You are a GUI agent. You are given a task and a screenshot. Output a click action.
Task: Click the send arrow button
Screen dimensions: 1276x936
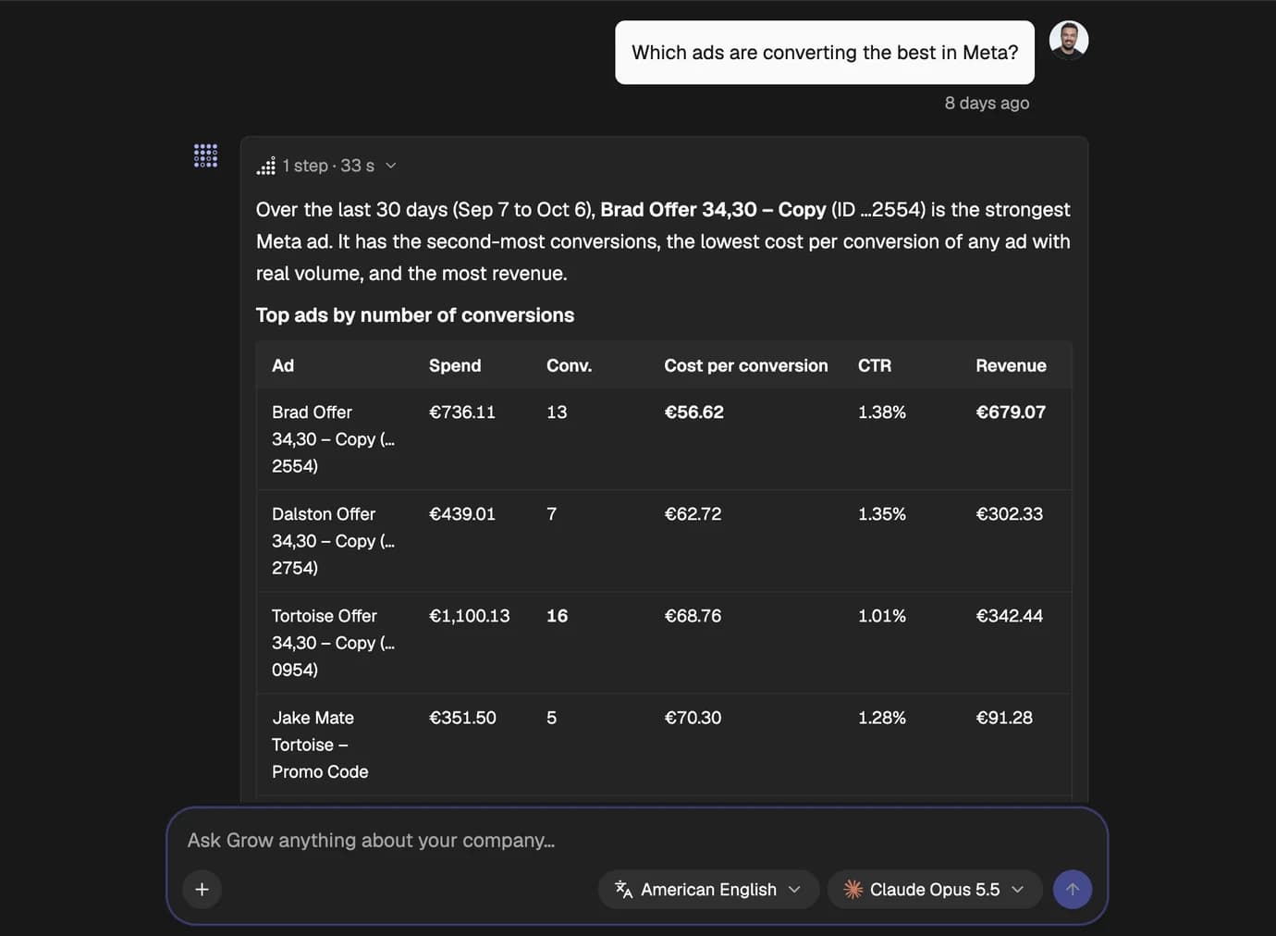click(1072, 889)
